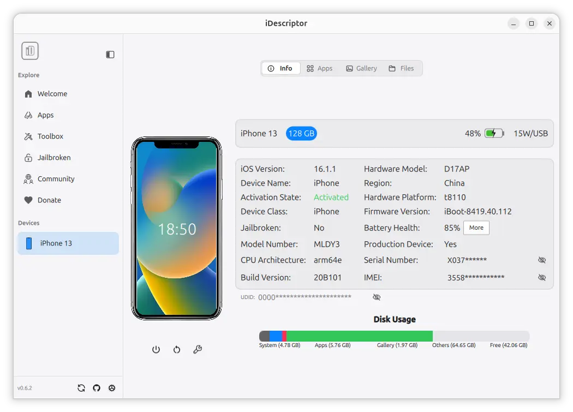573x412 pixels.
Task: Click the gray System disk usage segment
Action: tap(264, 336)
